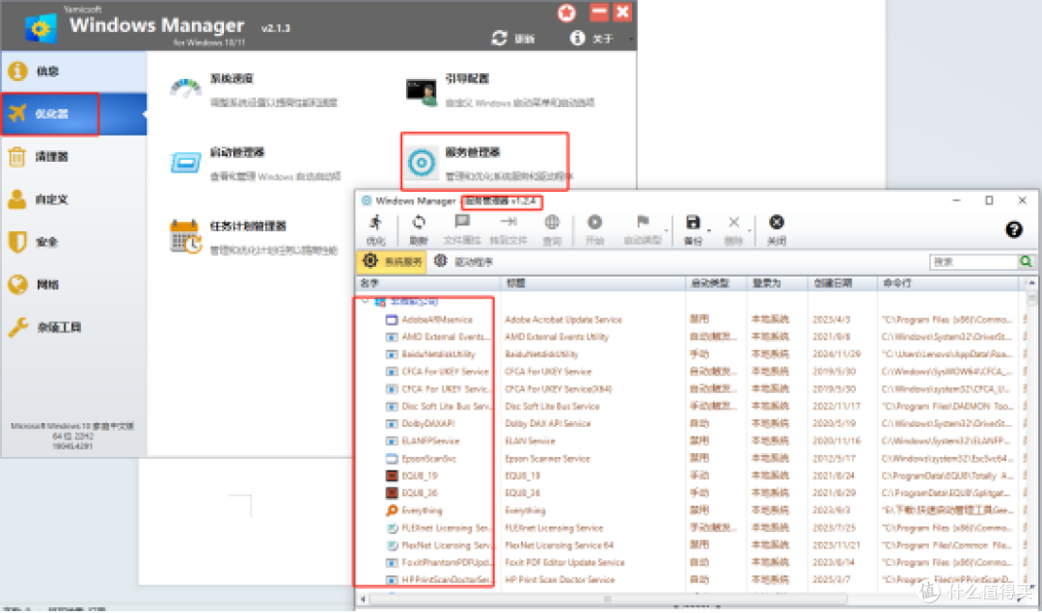This screenshot has height=613, width=1042.
Task: Click the green search magnifier button
Action: [1027, 261]
